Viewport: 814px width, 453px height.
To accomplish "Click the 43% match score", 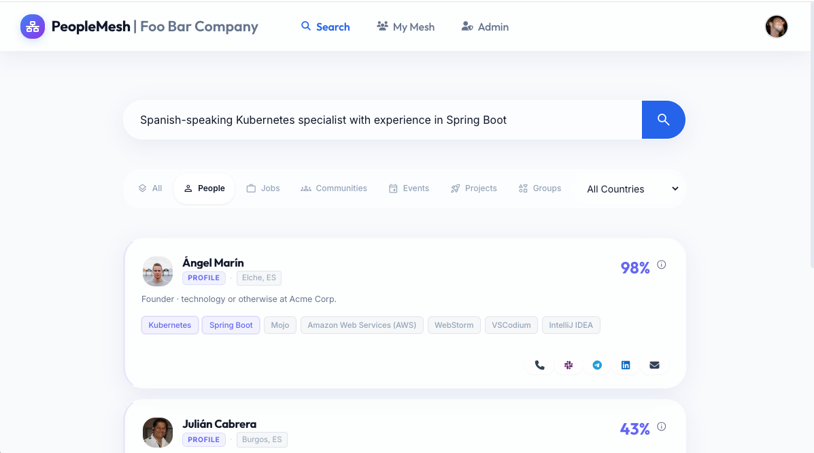I will tap(635, 429).
